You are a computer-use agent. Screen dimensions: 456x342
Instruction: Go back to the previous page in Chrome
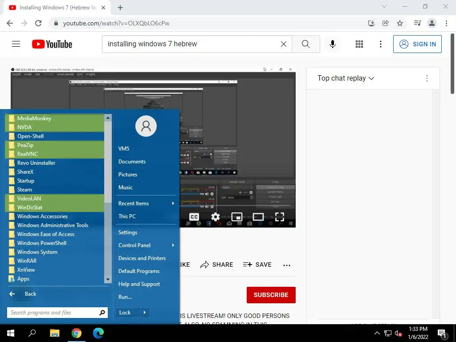point(10,23)
